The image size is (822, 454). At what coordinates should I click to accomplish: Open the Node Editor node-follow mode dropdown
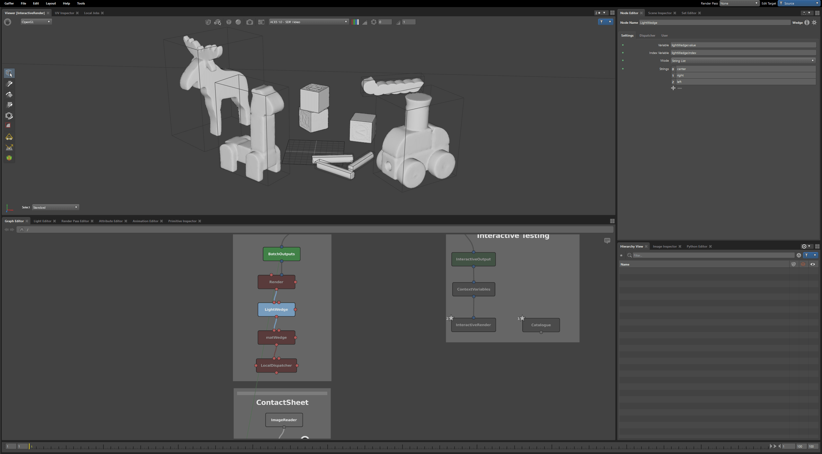click(x=807, y=13)
